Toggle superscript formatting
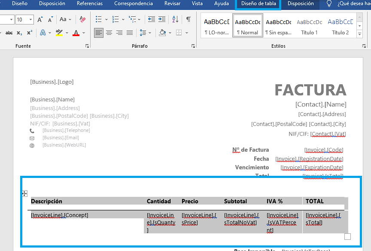This screenshot has height=251, width=371. point(30,33)
